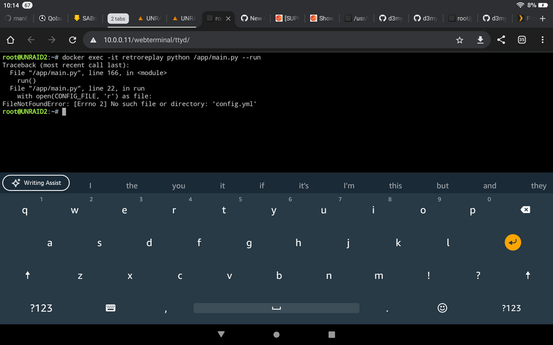The width and height of the screenshot is (553, 345).
Task: Tap the browser home icon
Action: tap(11, 40)
